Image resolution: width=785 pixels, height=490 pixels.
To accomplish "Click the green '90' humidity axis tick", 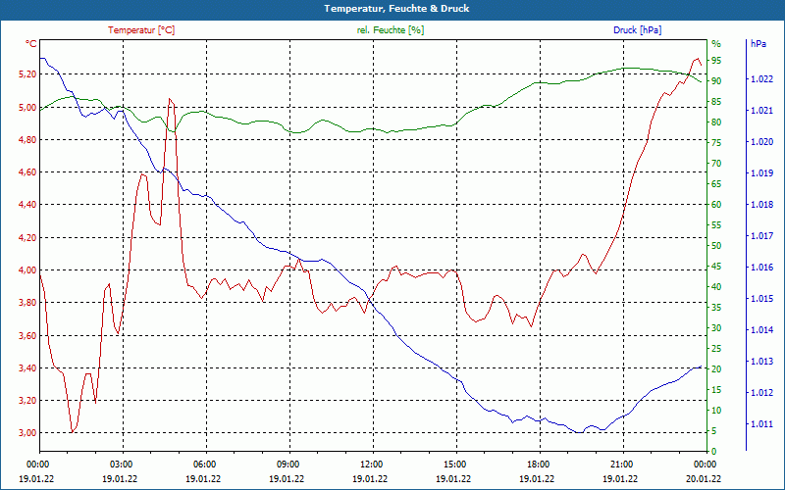I will pyautogui.click(x=716, y=81).
